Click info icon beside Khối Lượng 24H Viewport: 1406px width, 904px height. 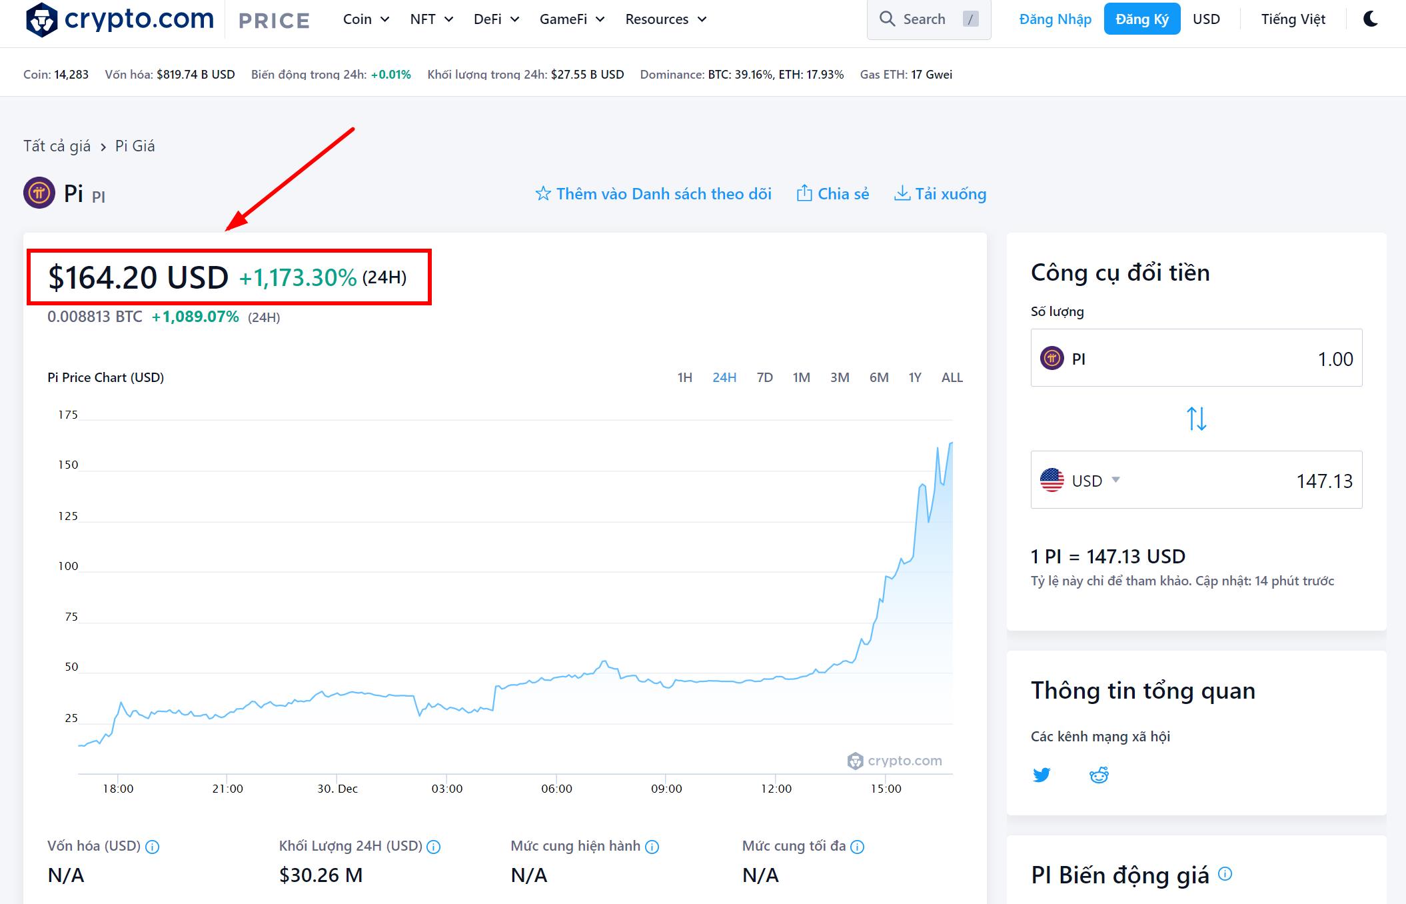433,847
